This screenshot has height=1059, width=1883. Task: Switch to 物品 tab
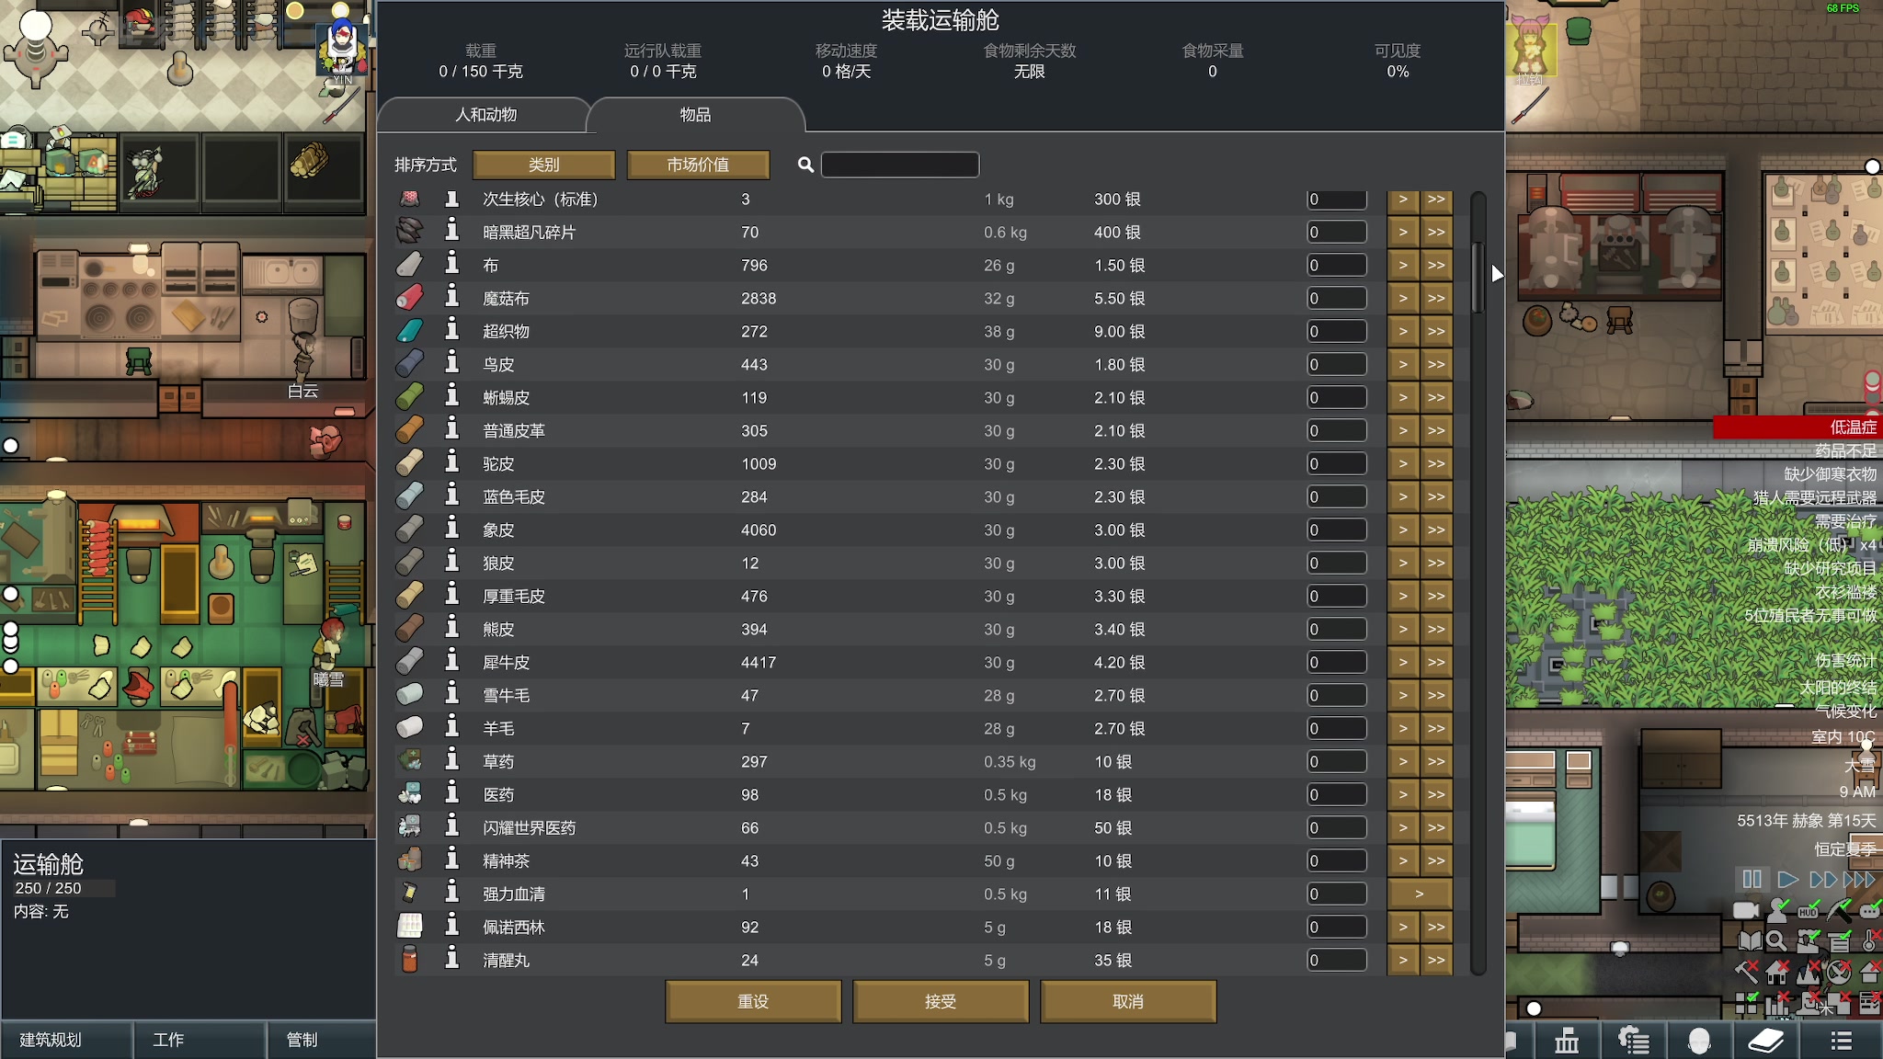(695, 114)
